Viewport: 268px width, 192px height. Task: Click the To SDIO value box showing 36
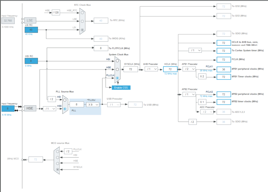click(x=224, y=122)
